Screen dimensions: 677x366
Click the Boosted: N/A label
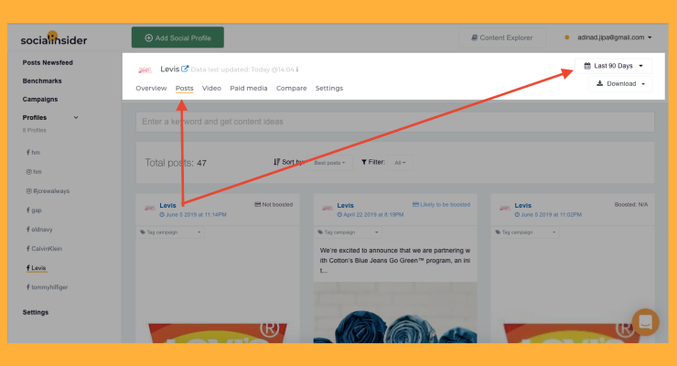pyautogui.click(x=631, y=205)
